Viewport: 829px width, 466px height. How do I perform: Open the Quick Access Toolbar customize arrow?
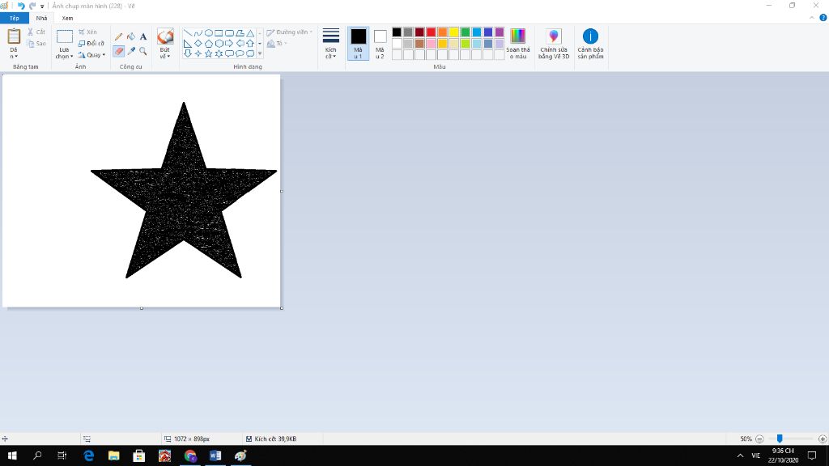(x=42, y=6)
